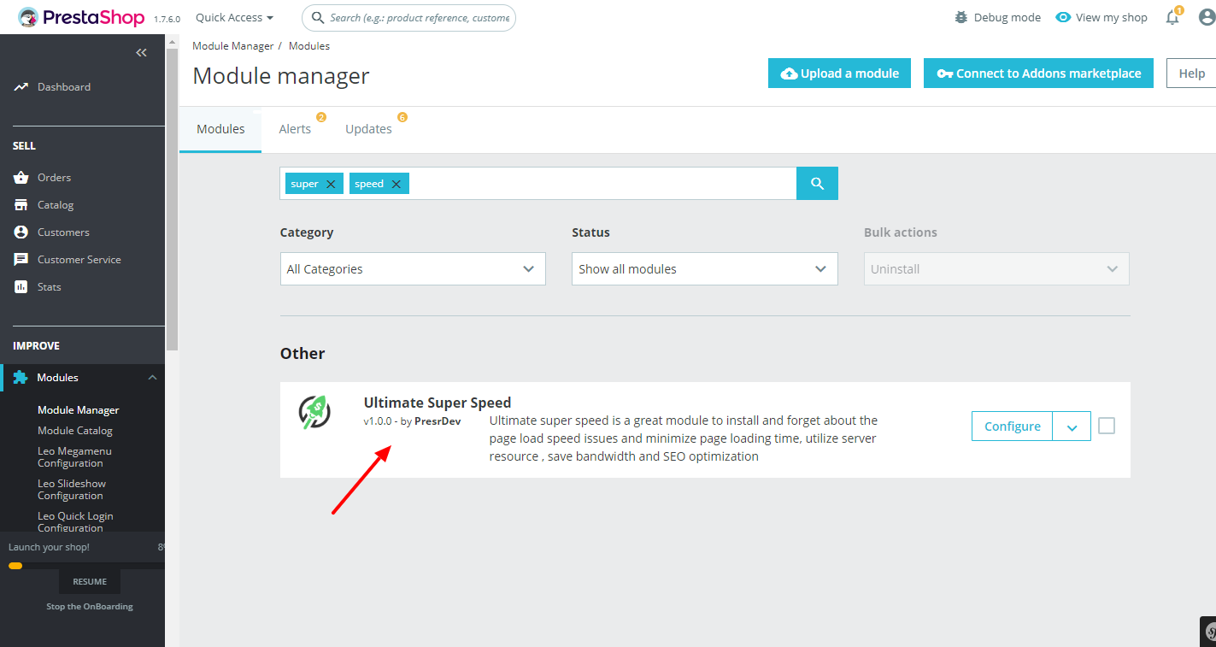Open Leo Megamenu Configuration
The height and width of the screenshot is (647, 1216).
pyautogui.click(x=74, y=457)
